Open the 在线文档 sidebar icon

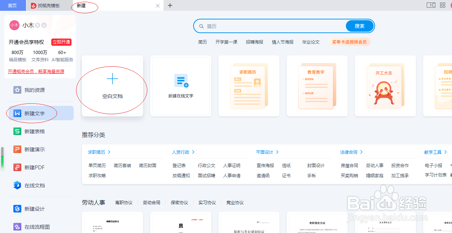click(17, 185)
